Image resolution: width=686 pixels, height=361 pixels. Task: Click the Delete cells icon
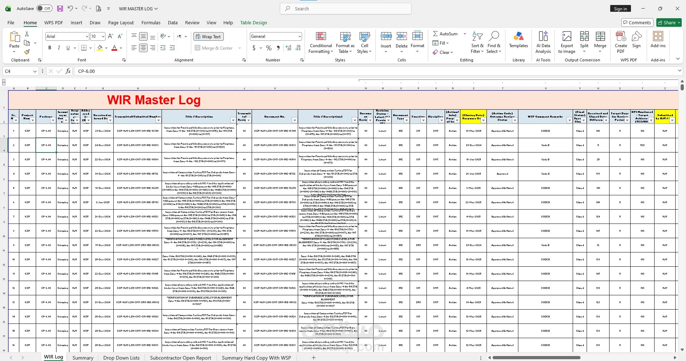coord(401,36)
